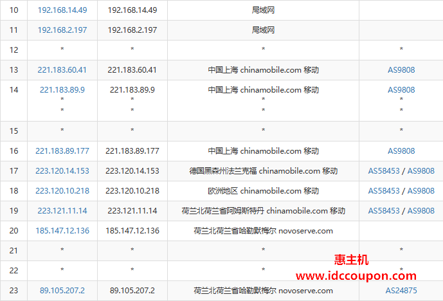Select row 13 location 中国上海 chinamobile.com 移动
This screenshot has height=301, width=443.
(x=264, y=70)
